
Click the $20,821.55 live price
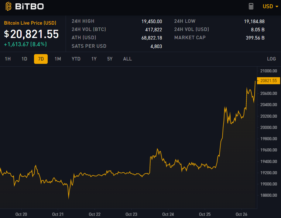(x=31, y=34)
